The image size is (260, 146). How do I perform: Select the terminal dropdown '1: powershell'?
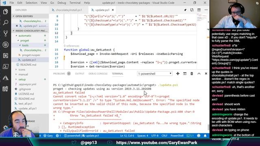click(x=154, y=74)
